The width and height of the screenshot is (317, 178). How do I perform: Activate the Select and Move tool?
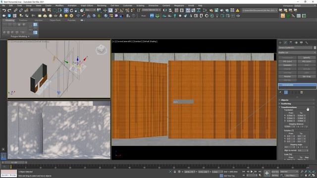[x=66, y=10]
